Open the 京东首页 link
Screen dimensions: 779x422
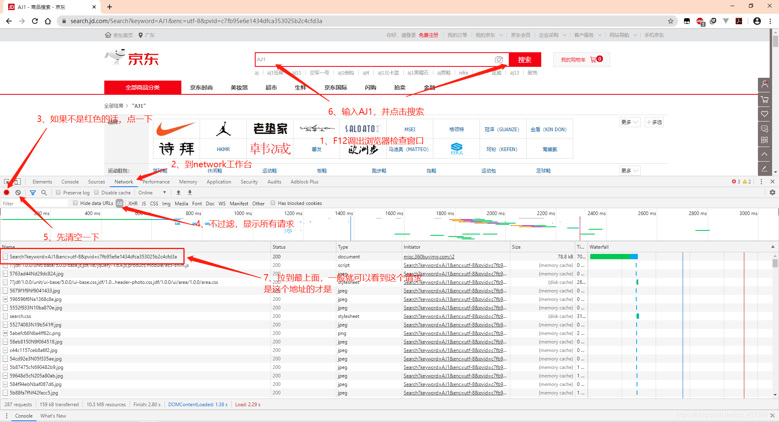click(x=123, y=35)
